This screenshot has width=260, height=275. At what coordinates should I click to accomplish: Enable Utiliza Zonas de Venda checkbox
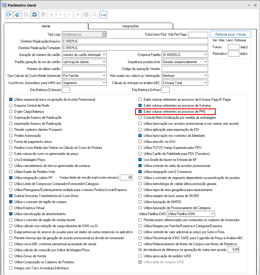pyautogui.click(x=11, y=256)
